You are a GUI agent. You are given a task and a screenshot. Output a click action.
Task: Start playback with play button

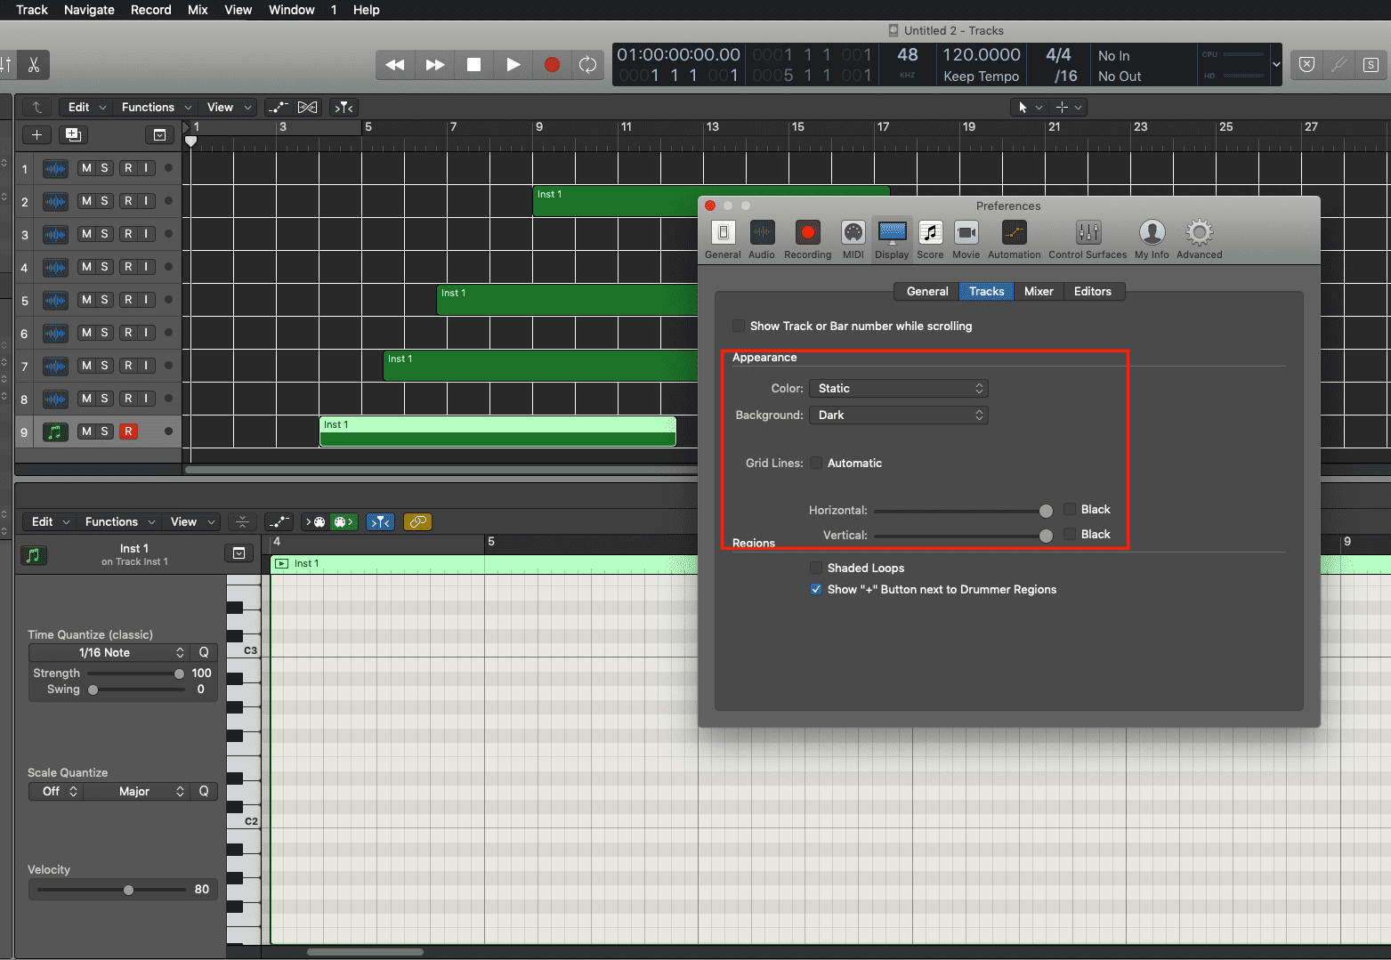pyautogui.click(x=513, y=65)
